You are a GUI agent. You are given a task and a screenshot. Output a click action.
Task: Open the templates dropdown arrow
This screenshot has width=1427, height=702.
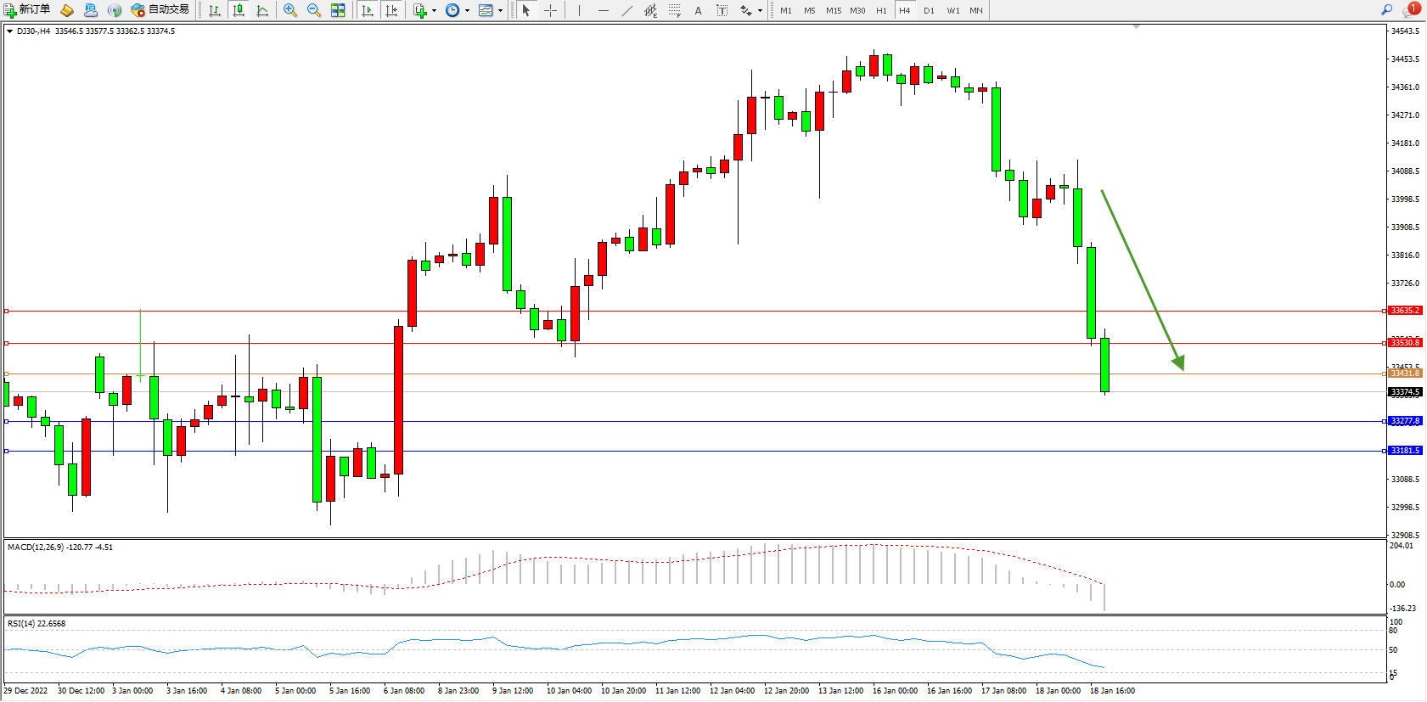coord(500,11)
